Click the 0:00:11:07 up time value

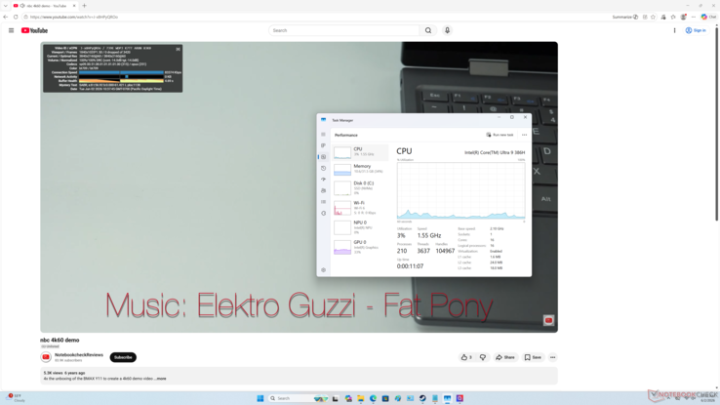410,266
